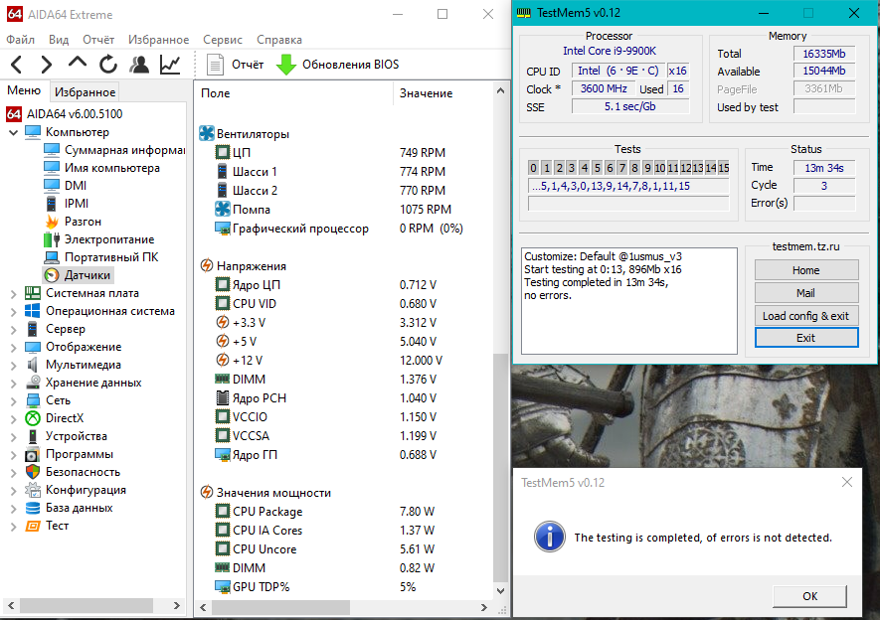Click the Тест benchmark icon
The width and height of the screenshot is (880, 620).
(33, 526)
